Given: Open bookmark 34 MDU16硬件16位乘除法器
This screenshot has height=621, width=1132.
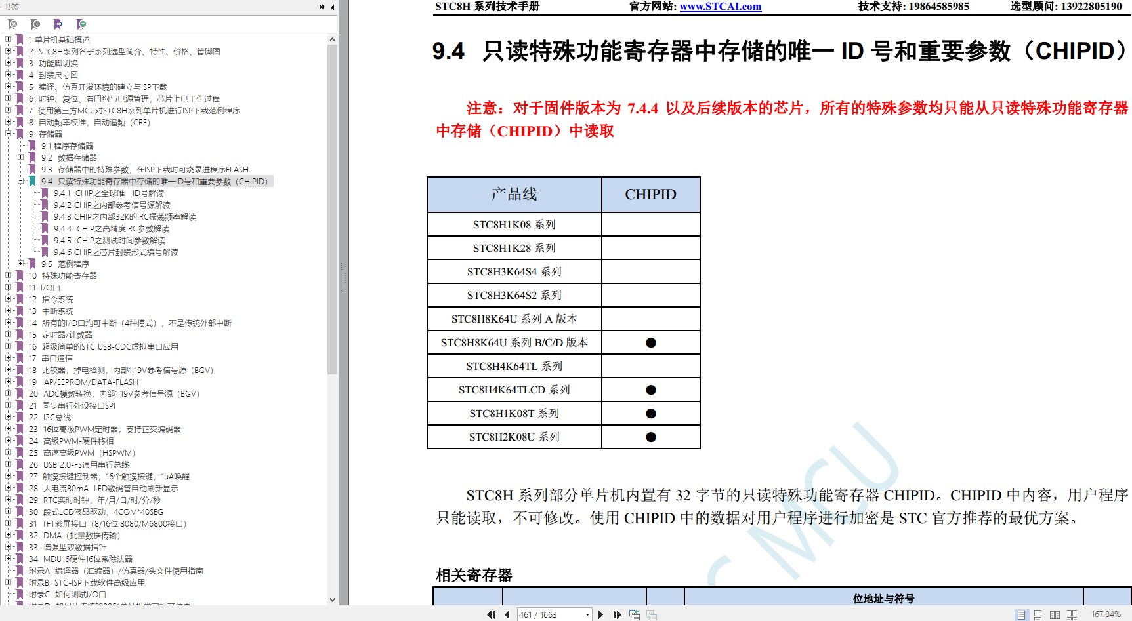Looking at the screenshot, I should tap(81, 559).
